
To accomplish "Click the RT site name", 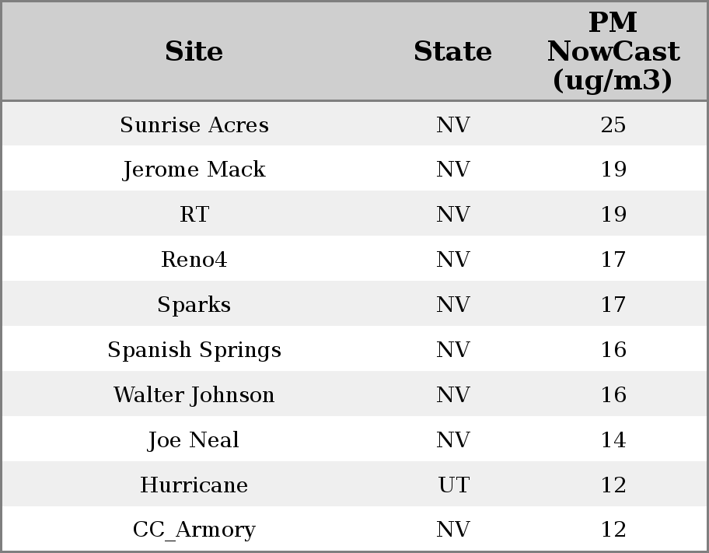I will 194,215.
